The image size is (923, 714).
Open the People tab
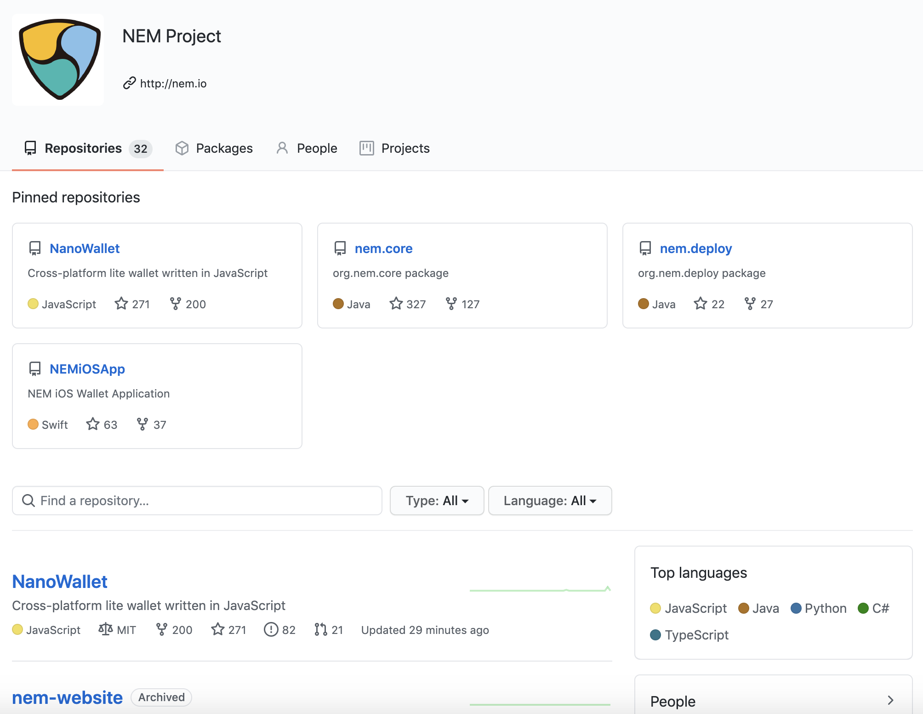[307, 148]
